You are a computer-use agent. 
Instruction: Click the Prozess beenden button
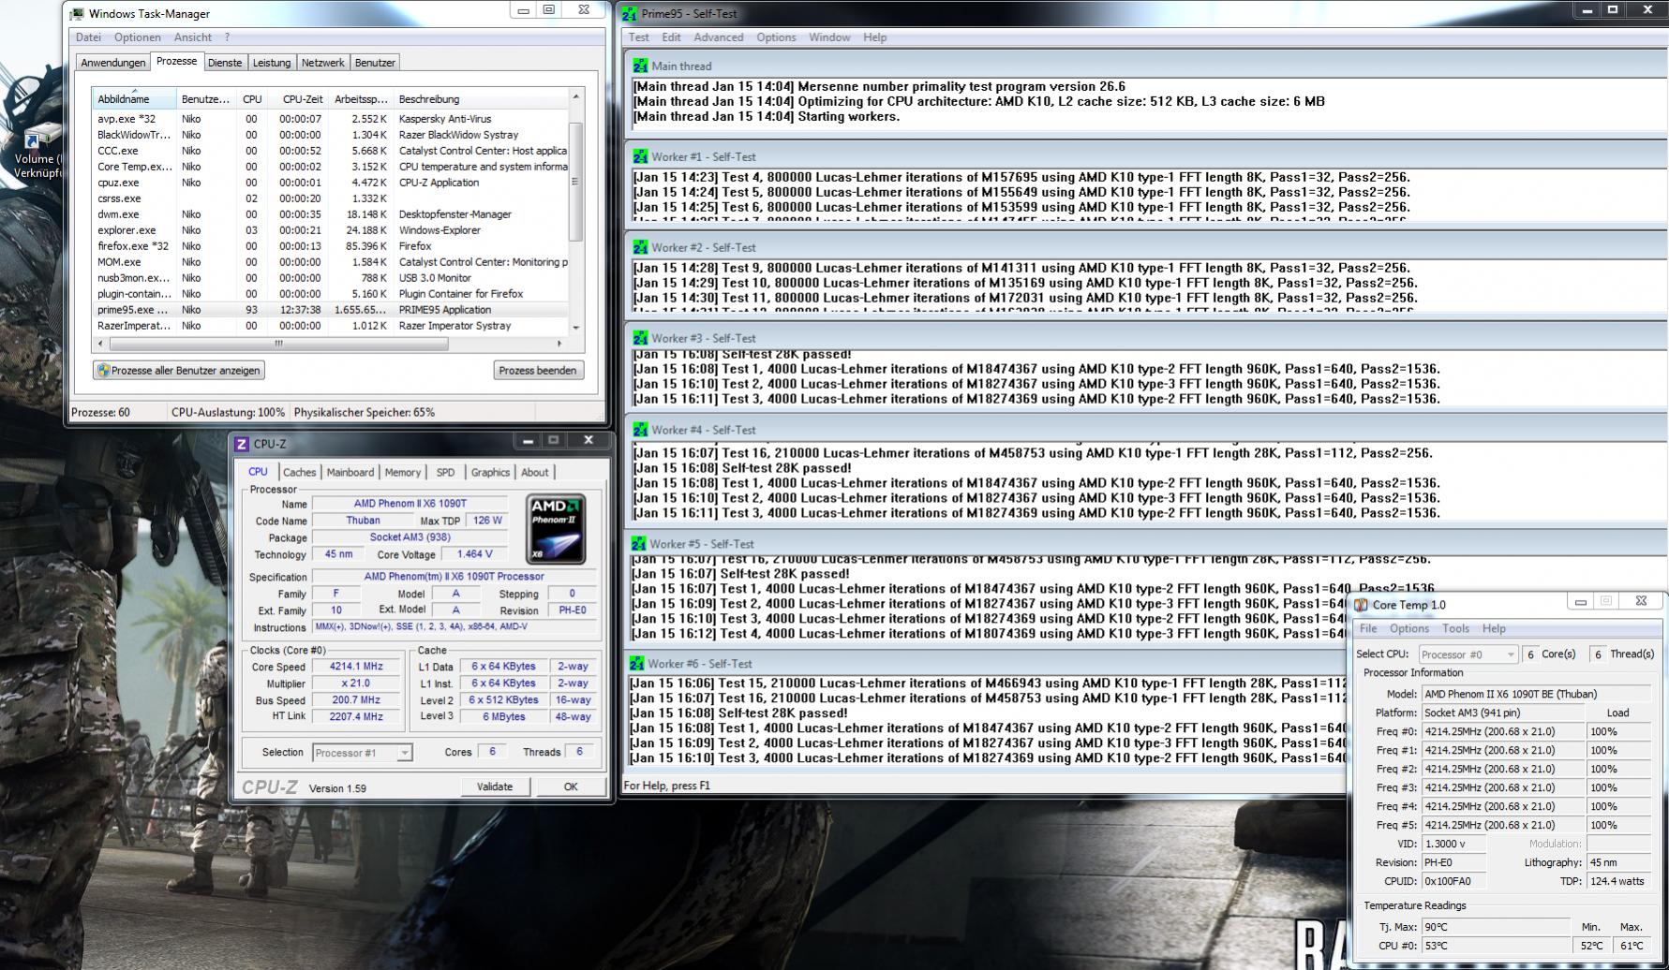pyautogui.click(x=538, y=371)
